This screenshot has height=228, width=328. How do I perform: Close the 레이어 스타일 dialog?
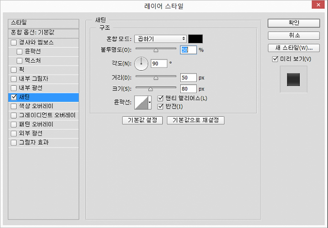318,5
